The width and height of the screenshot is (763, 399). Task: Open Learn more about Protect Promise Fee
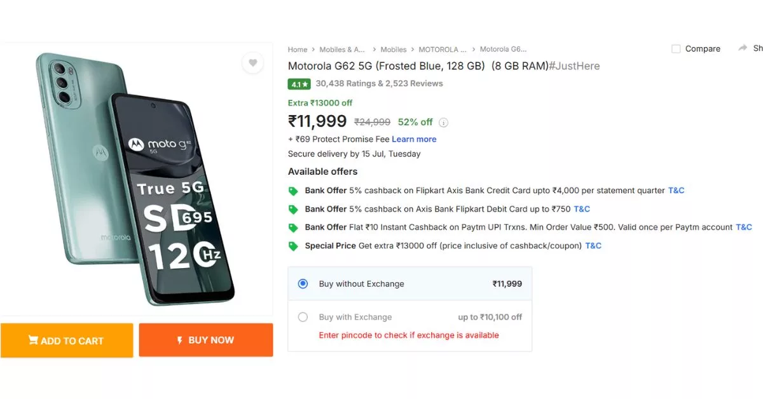click(x=414, y=139)
